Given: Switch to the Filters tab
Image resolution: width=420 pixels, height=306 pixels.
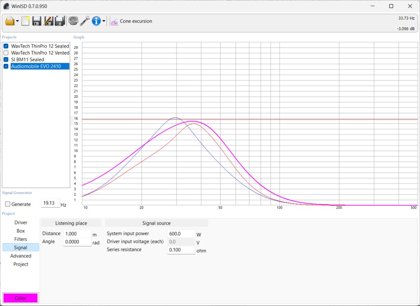Looking at the screenshot, I should (21, 239).
